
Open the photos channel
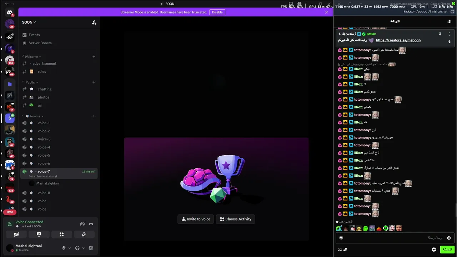(59, 97)
